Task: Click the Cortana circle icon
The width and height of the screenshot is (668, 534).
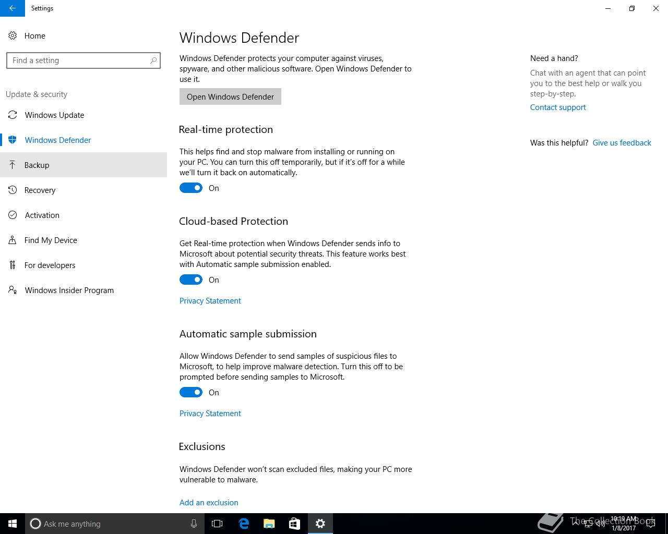Action: [x=35, y=524]
